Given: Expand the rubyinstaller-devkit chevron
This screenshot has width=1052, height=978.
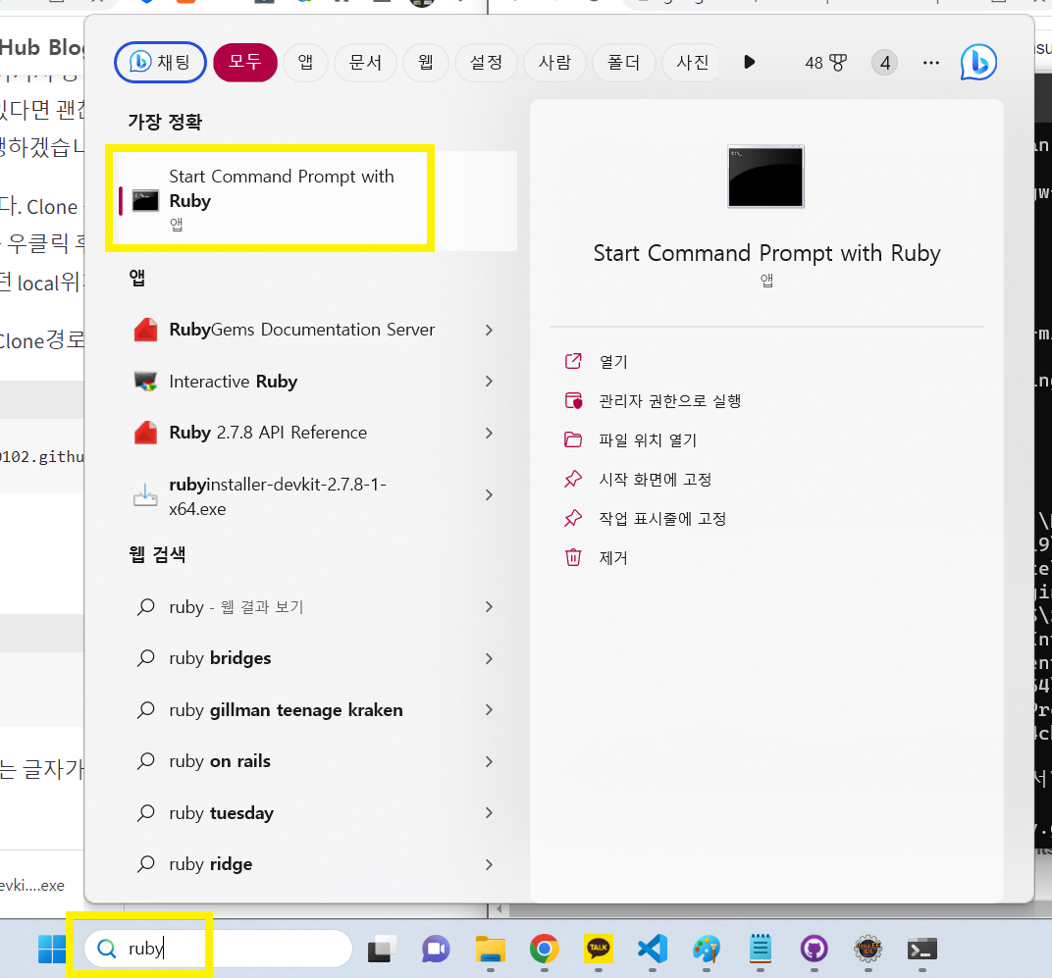Looking at the screenshot, I should coord(489,495).
